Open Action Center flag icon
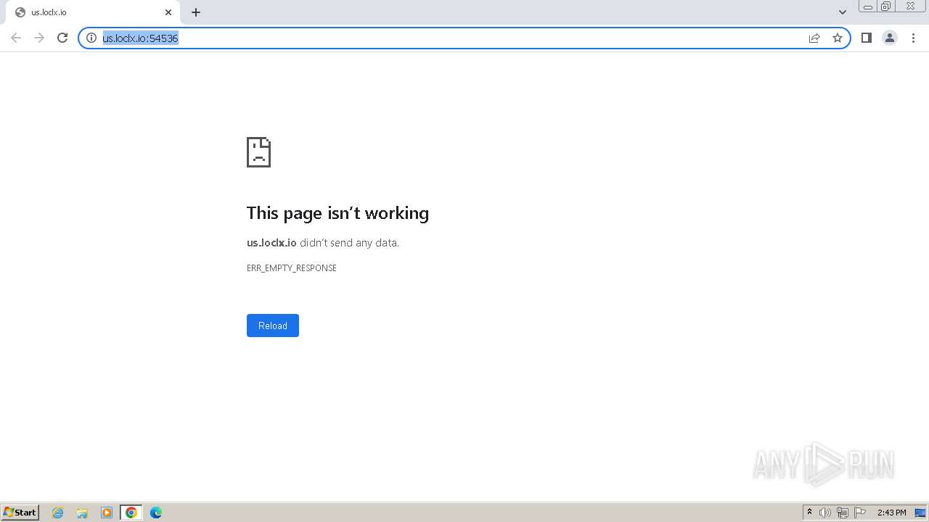929x522 pixels. click(860, 513)
